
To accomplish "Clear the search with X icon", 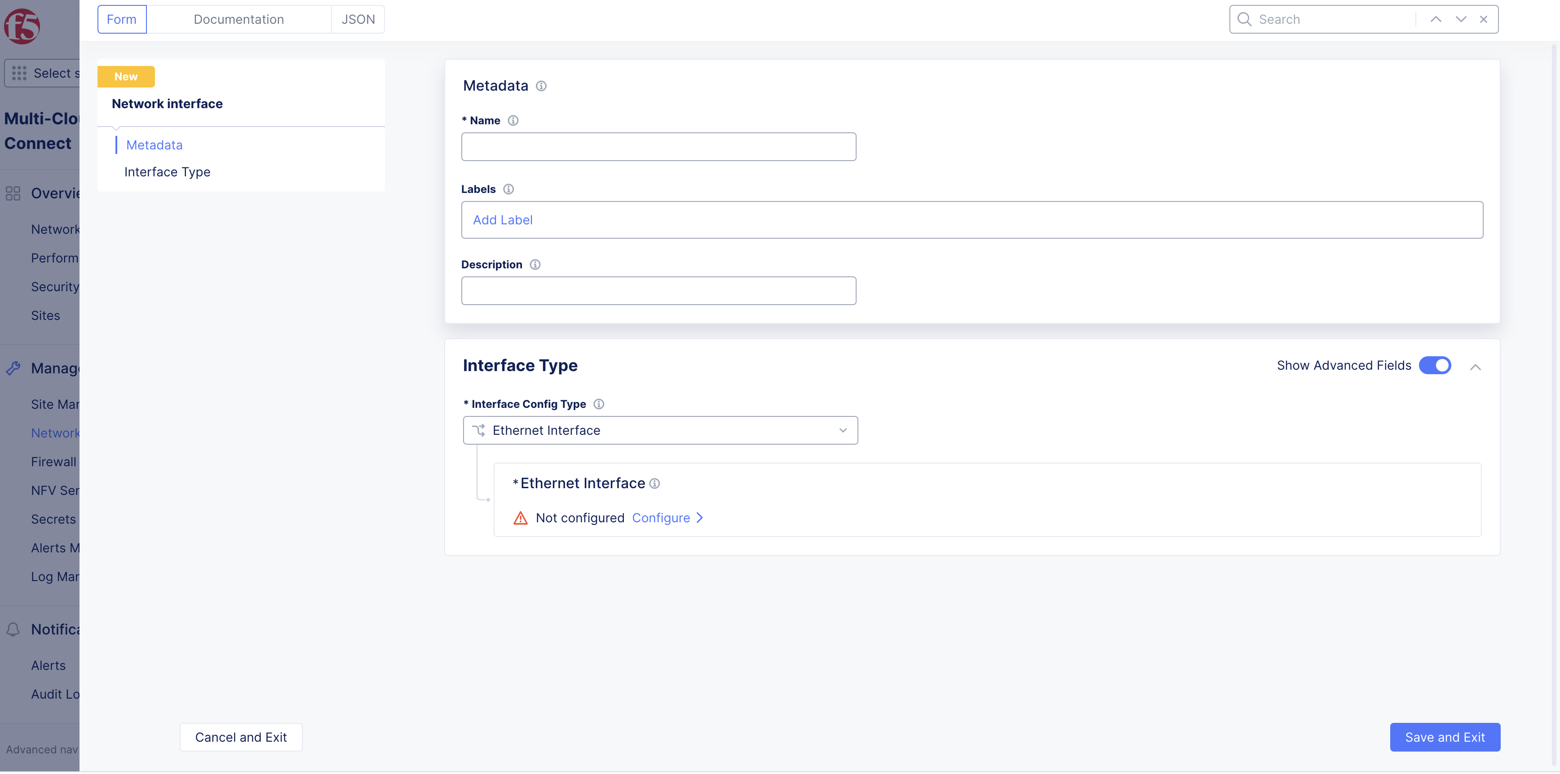I will pos(1484,19).
